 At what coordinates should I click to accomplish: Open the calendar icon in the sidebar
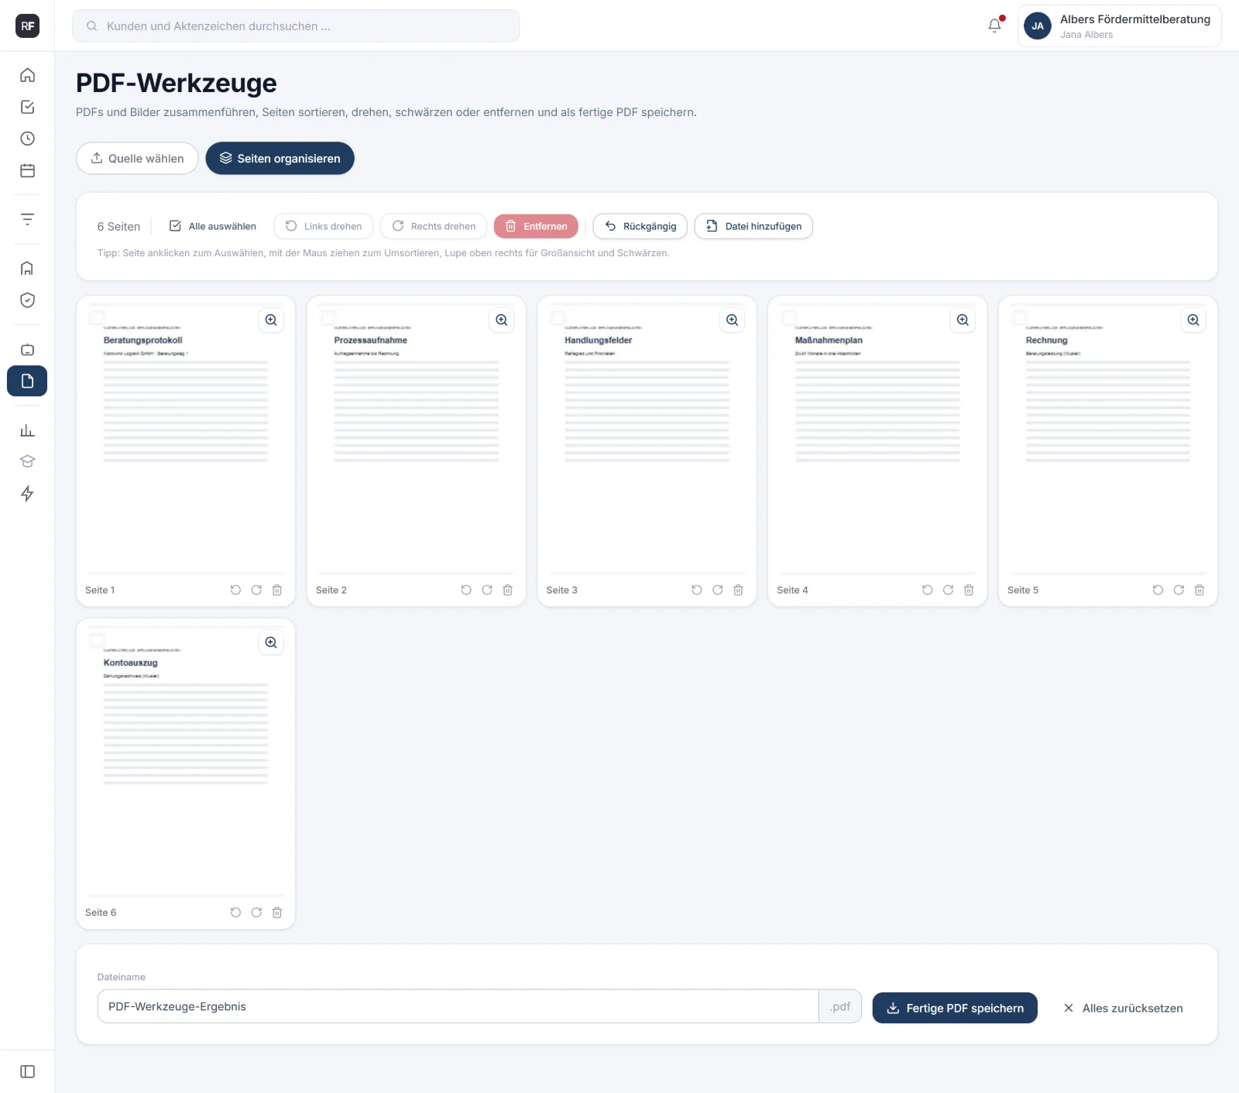pyautogui.click(x=27, y=170)
